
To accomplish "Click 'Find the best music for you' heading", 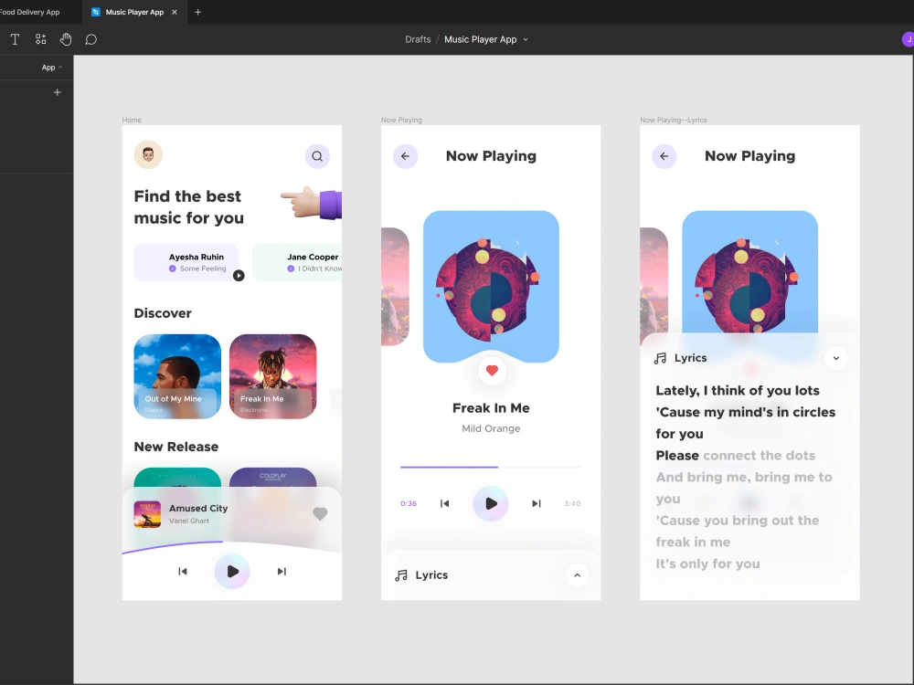I will (189, 206).
